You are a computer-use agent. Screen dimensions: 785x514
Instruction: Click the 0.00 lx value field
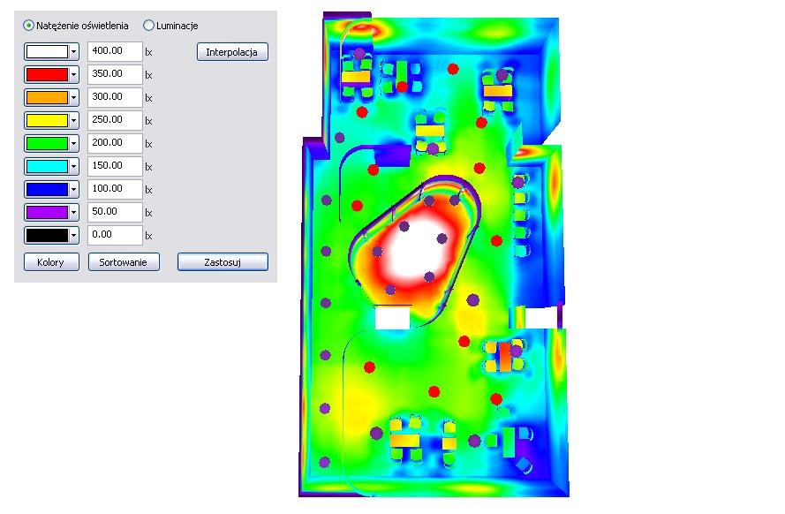[x=115, y=236]
